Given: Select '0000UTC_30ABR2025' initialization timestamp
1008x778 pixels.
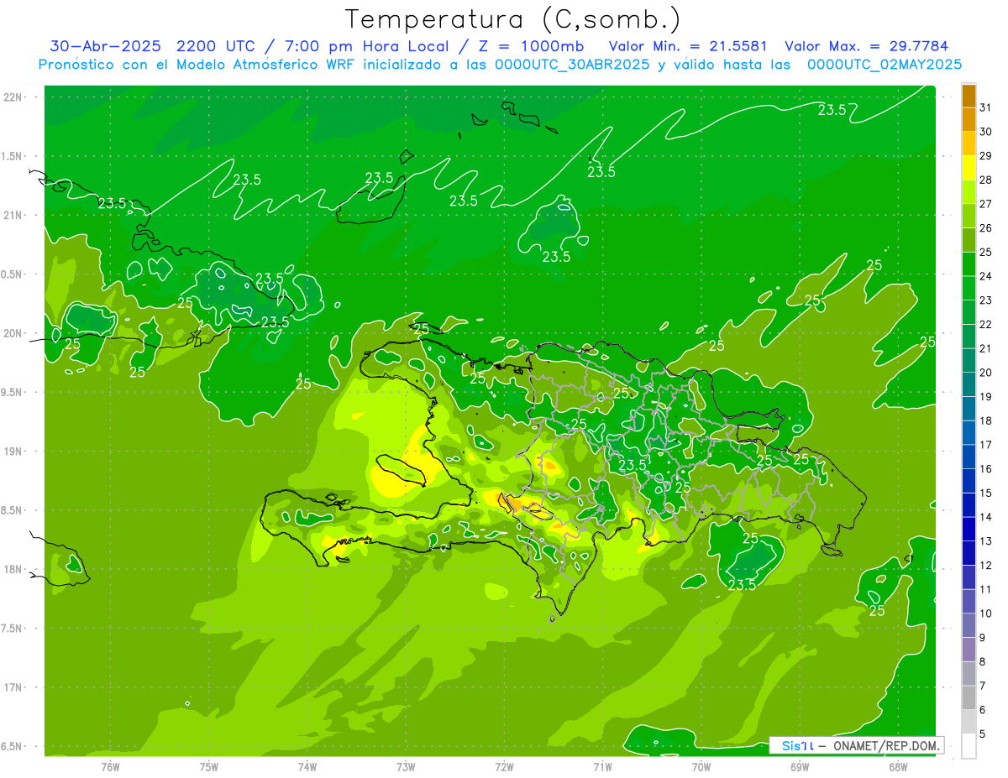Looking at the screenshot, I should [572, 65].
